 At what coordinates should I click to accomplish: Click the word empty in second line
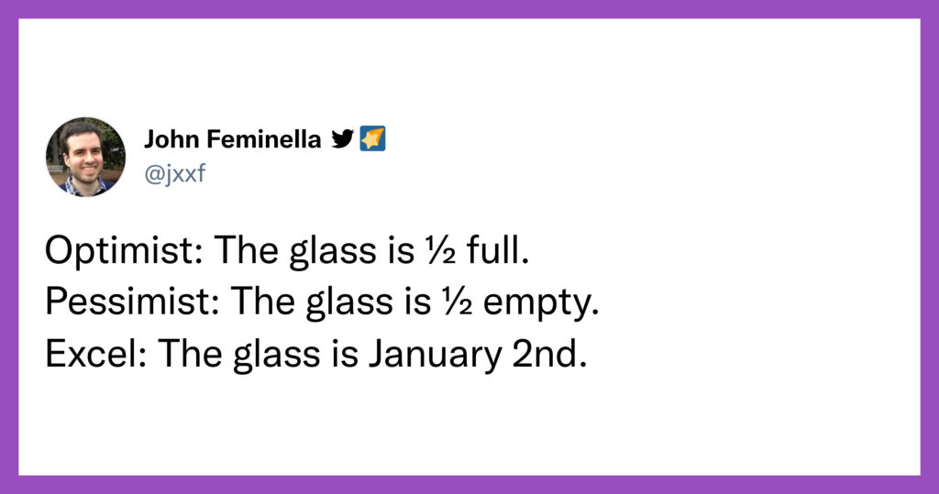coord(541,304)
